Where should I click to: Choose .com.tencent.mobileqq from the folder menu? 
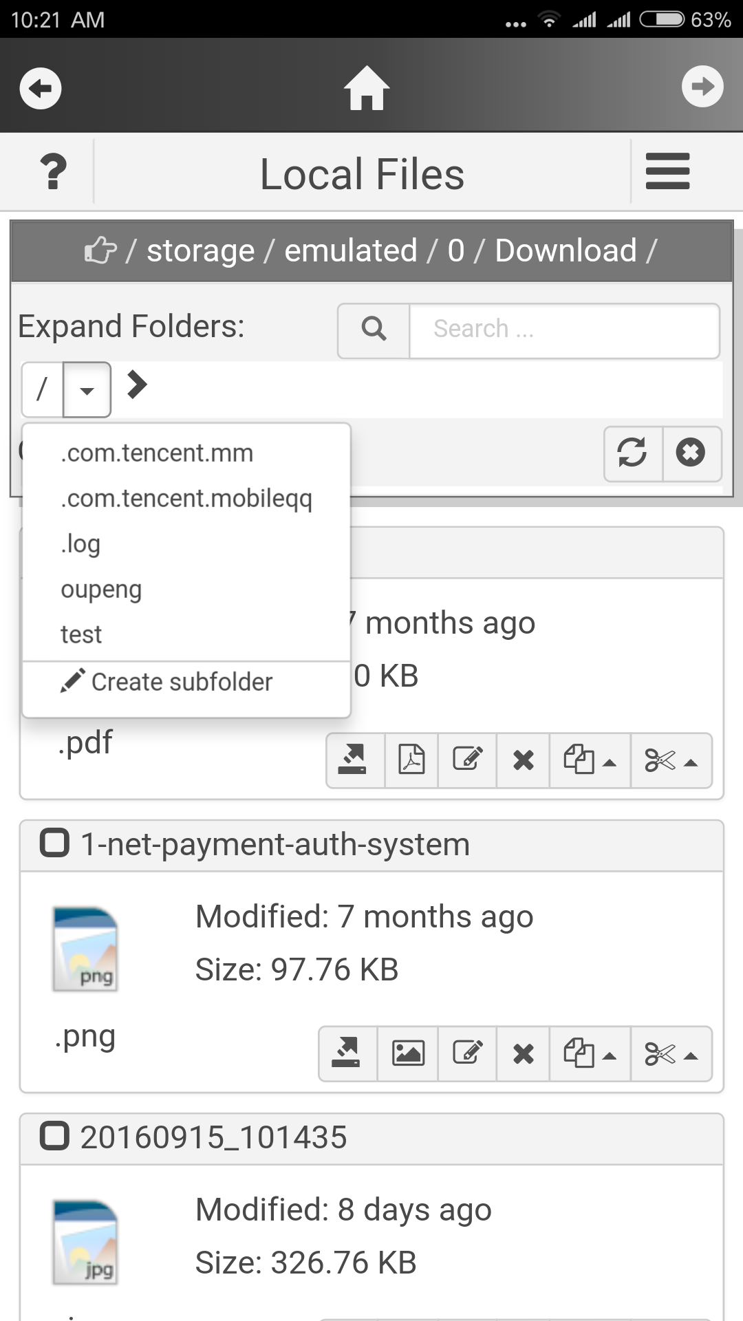(x=186, y=498)
